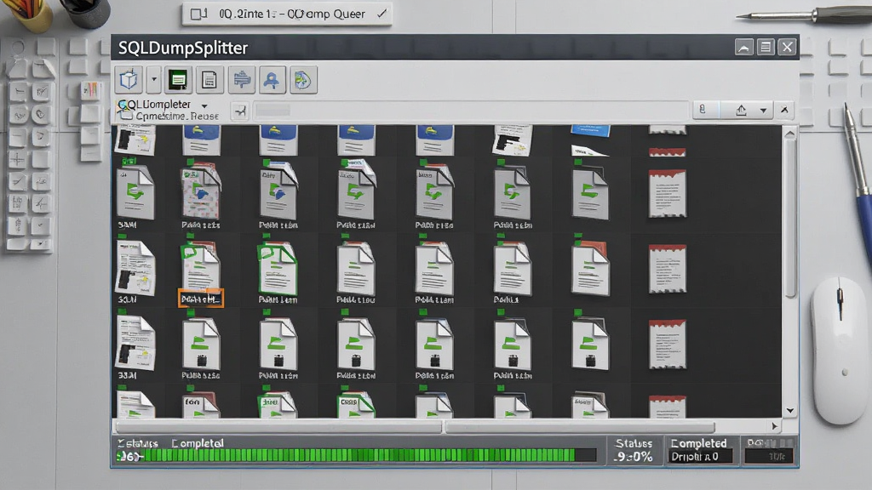872x490 pixels.
Task: Click the vertical scrollbar up arrow
Action: [789, 134]
